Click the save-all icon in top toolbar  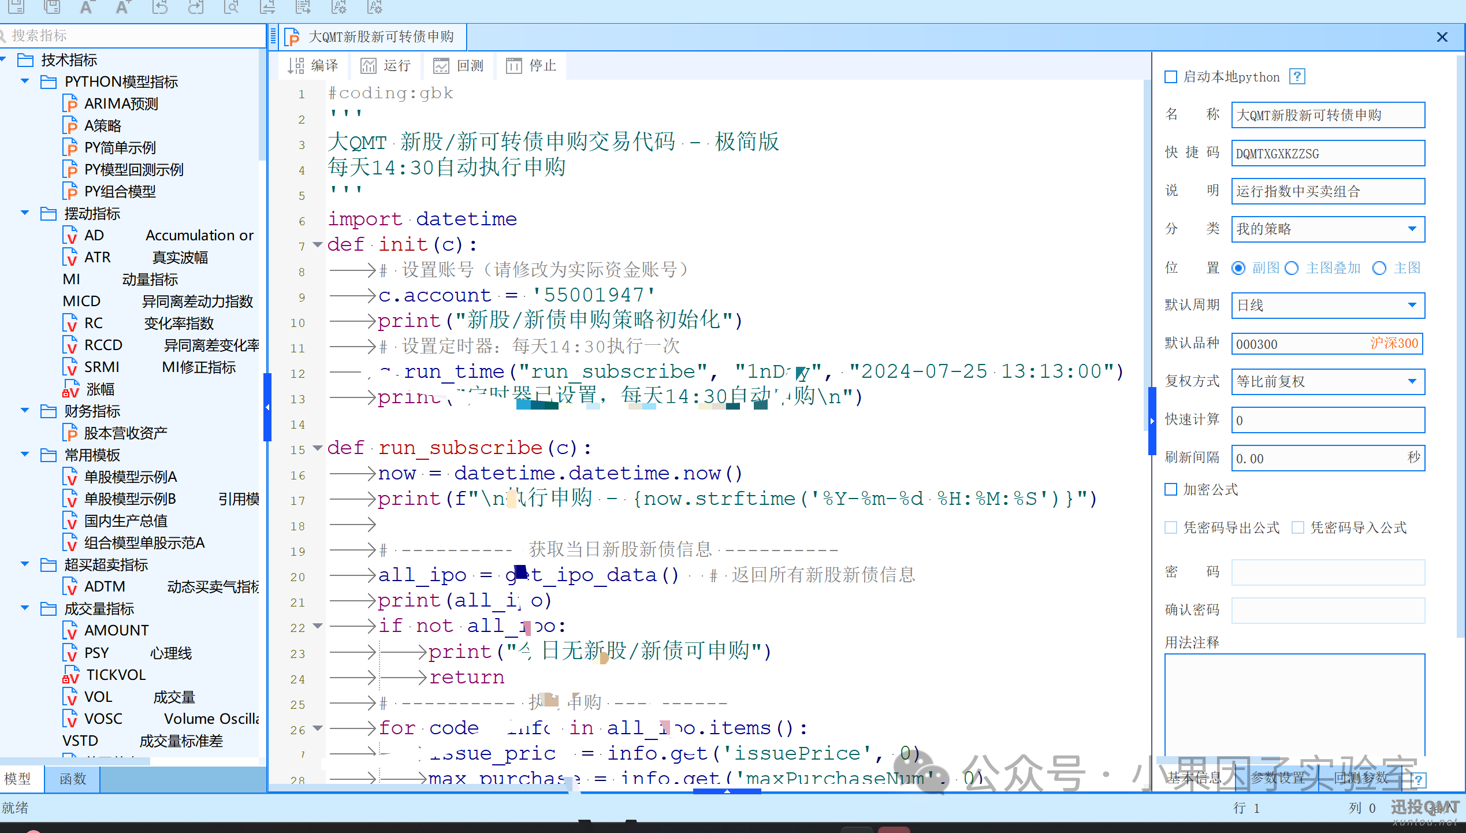pyautogui.click(x=52, y=7)
